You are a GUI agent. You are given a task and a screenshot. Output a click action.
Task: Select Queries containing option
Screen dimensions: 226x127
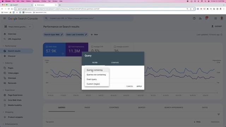click(x=97, y=70)
